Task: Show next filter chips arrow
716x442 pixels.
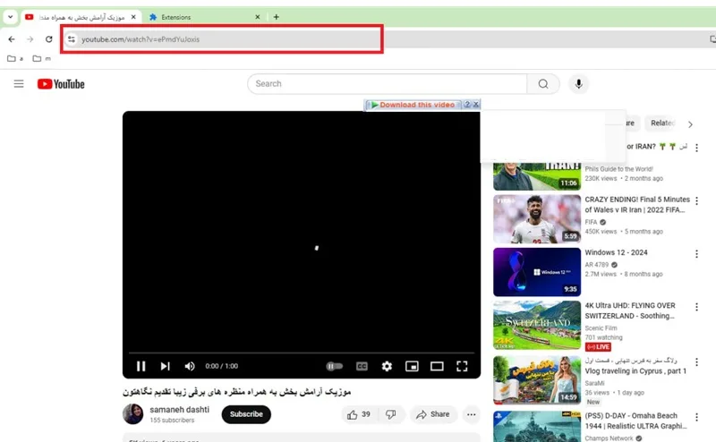Action: pyautogui.click(x=690, y=124)
